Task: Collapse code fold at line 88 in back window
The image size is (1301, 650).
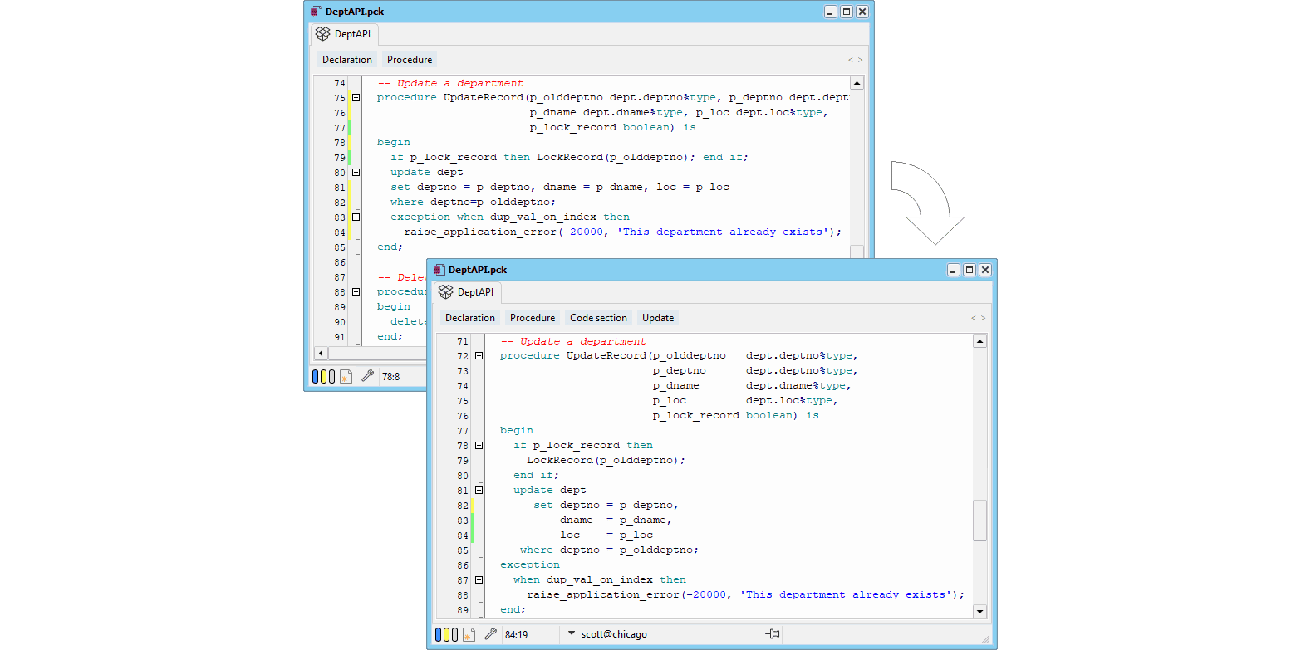Action: coord(356,292)
